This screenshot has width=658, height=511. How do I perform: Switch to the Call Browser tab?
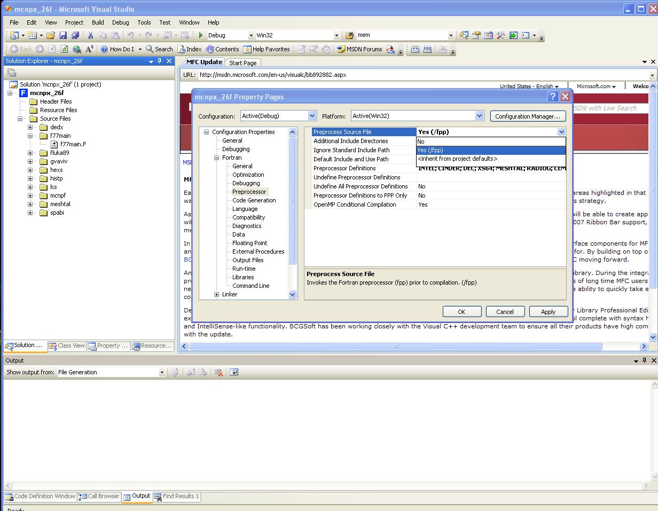(x=99, y=496)
